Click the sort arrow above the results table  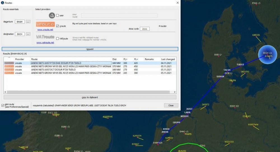pyautogui.click(x=9, y=57)
